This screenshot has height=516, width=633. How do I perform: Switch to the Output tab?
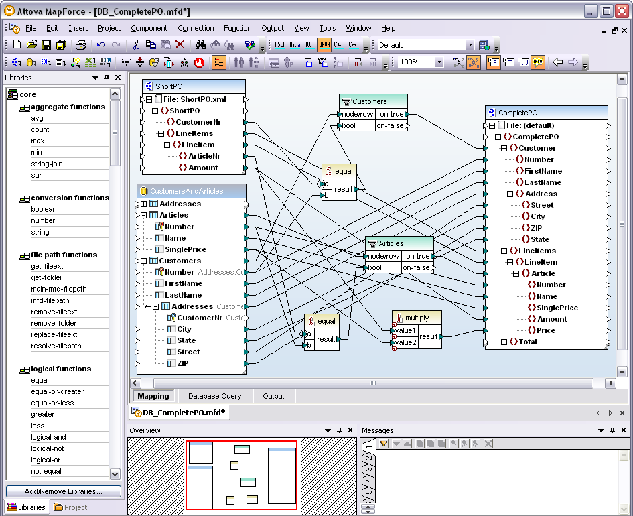point(273,396)
